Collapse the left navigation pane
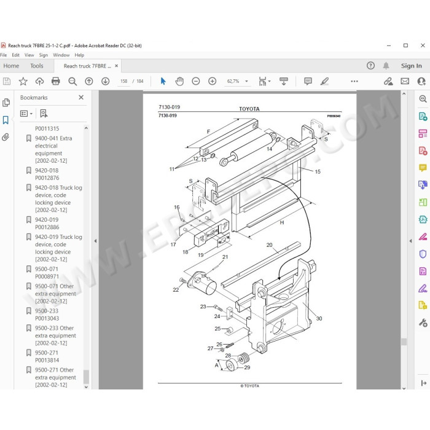Viewport: 430px width, 430px height. pos(95,241)
